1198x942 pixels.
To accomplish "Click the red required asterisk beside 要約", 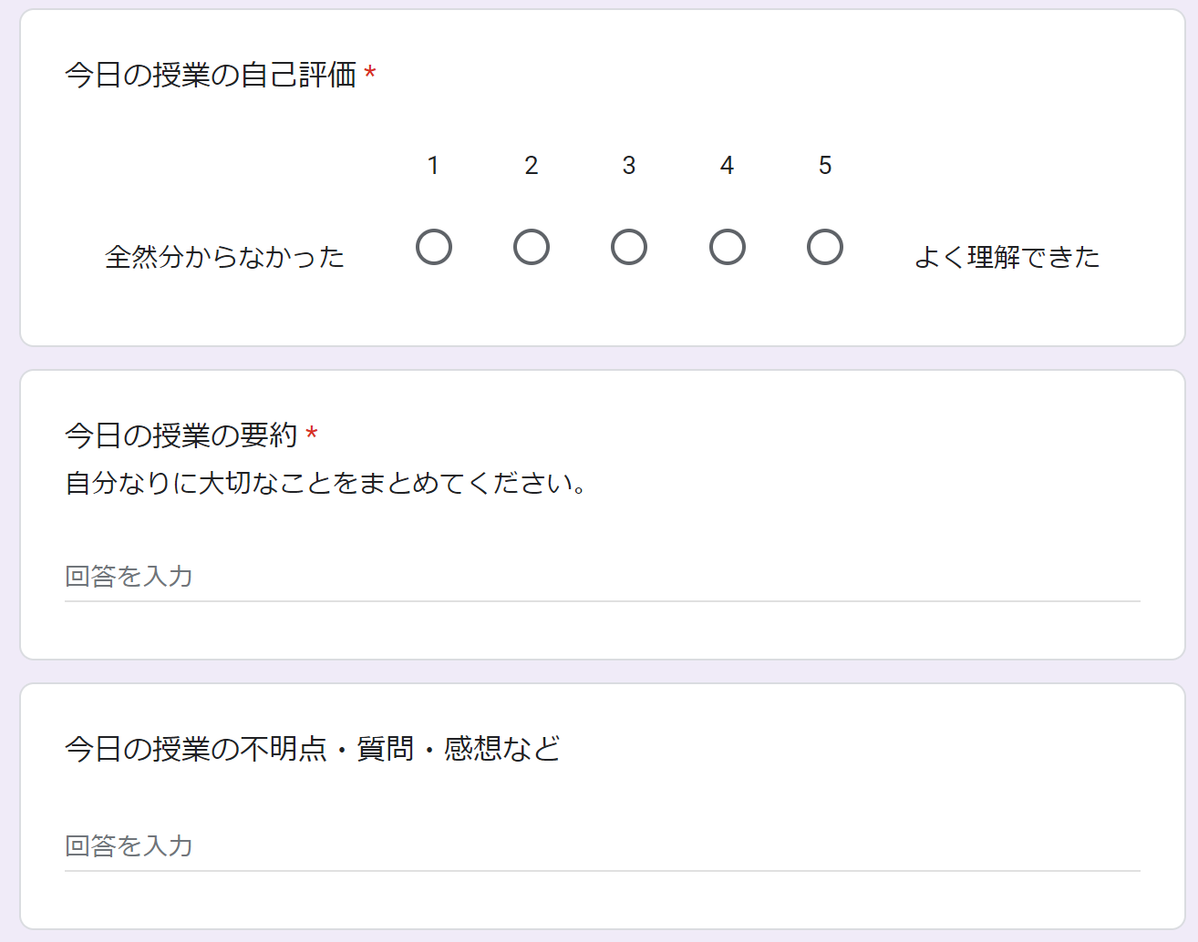I will (312, 434).
